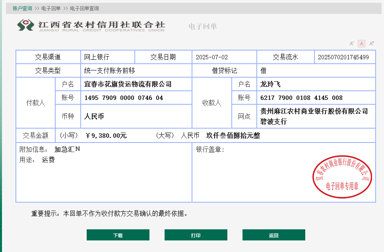Select the normal font size A icon
Image resolution: width=384 pixels, height=252 pixels.
[x=361, y=43]
